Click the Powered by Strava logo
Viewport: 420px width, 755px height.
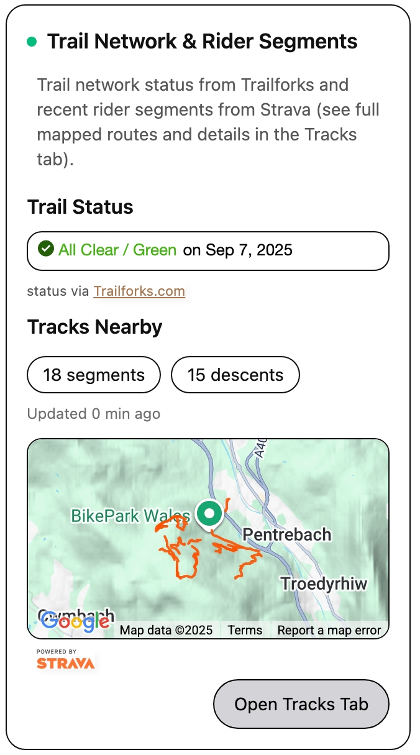coord(65,660)
